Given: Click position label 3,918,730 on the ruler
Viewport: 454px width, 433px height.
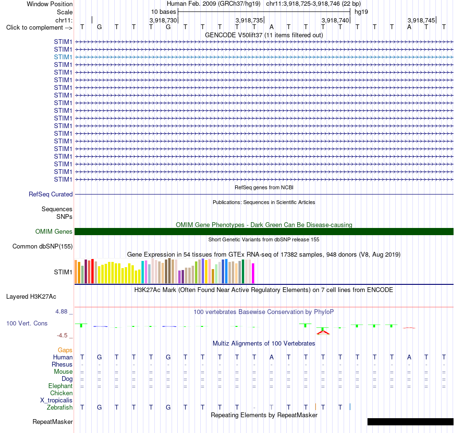Looking at the screenshot, I should click(x=163, y=20).
